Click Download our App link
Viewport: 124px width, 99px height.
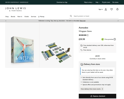coord(62,2)
